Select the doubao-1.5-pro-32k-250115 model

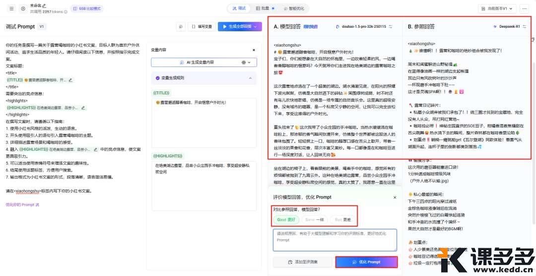click(x=361, y=26)
